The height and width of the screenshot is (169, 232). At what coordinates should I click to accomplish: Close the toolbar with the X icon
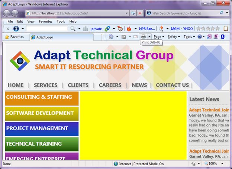pyautogui.click(x=8, y=29)
